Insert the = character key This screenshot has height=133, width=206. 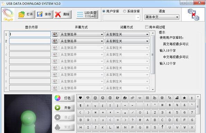point(118,120)
